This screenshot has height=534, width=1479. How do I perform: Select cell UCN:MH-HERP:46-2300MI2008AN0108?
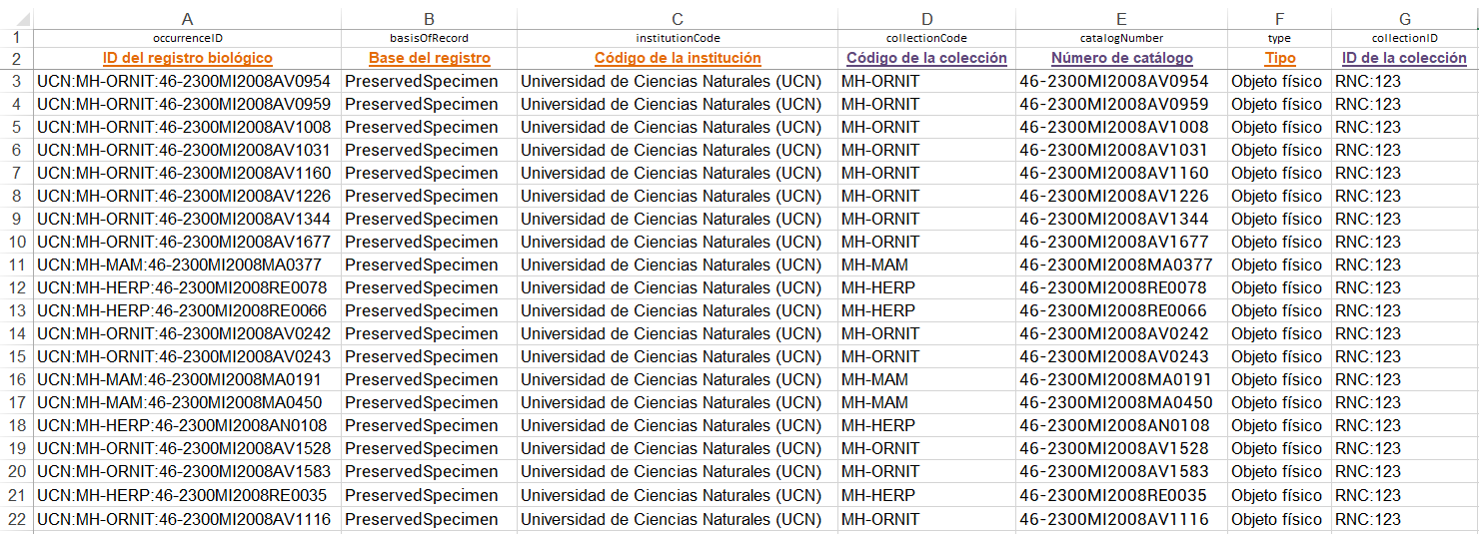[187, 425]
